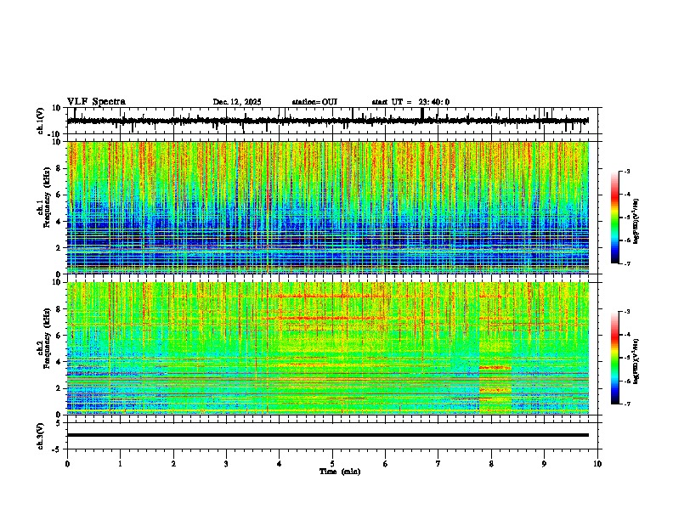This screenshot has height=520, width=673.
Task: Click the "-7" label on ch.2 colorbar
Action: [x=627, y=404]
